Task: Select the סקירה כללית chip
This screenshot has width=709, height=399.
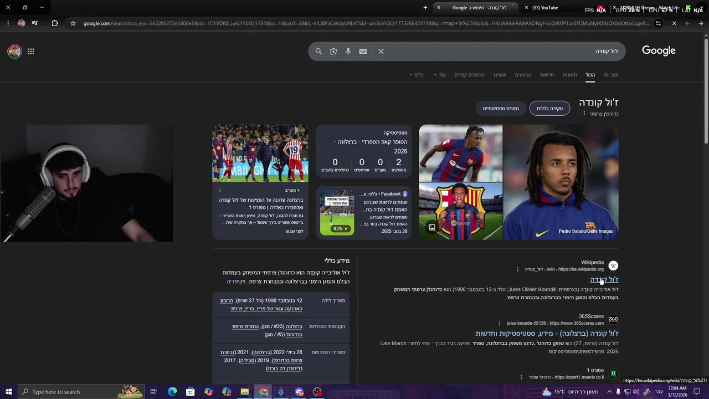Action: (549, 108)
